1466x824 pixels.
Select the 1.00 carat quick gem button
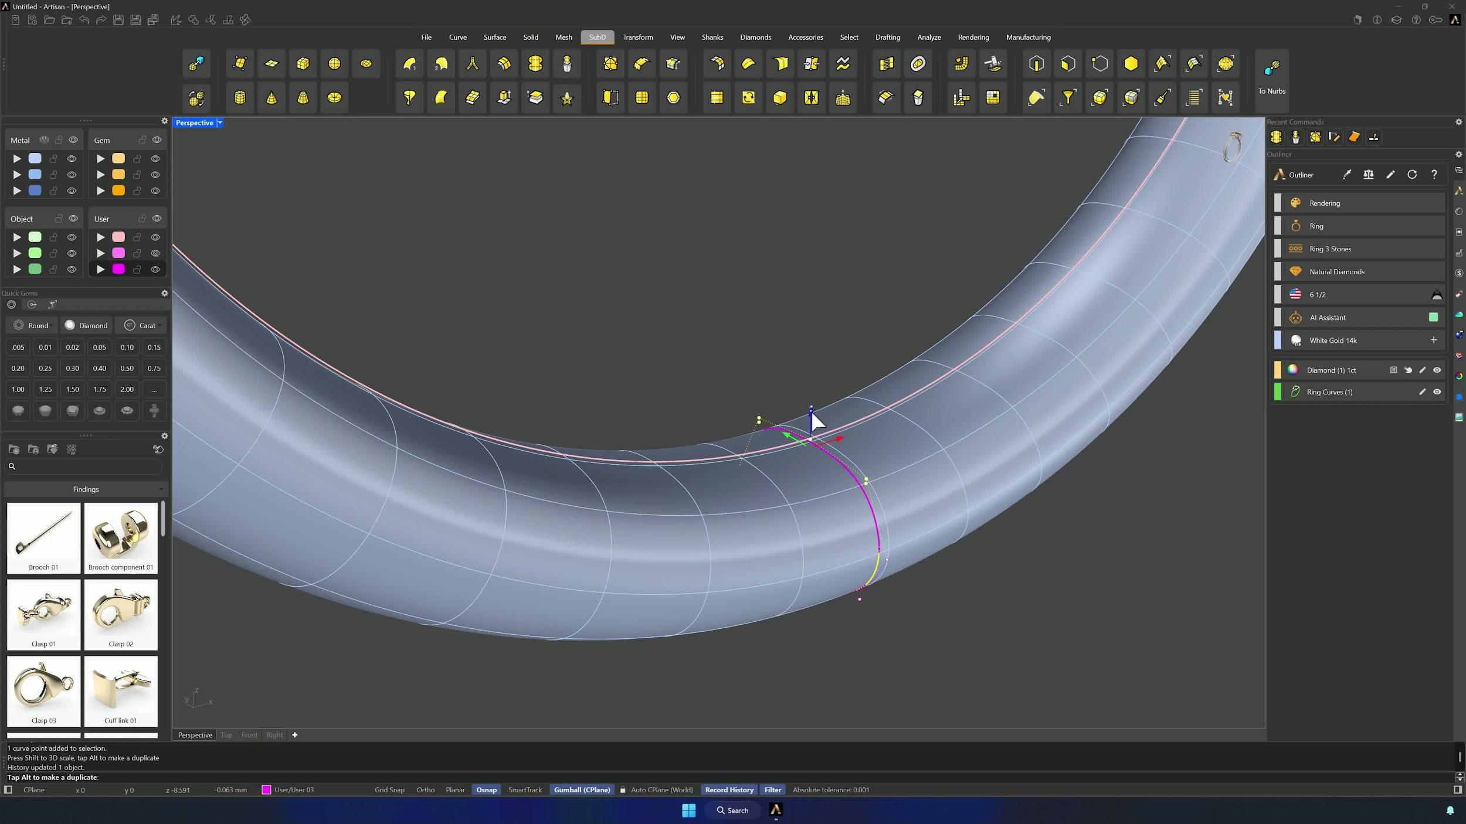pyautogui.click(x=18, y=389)
